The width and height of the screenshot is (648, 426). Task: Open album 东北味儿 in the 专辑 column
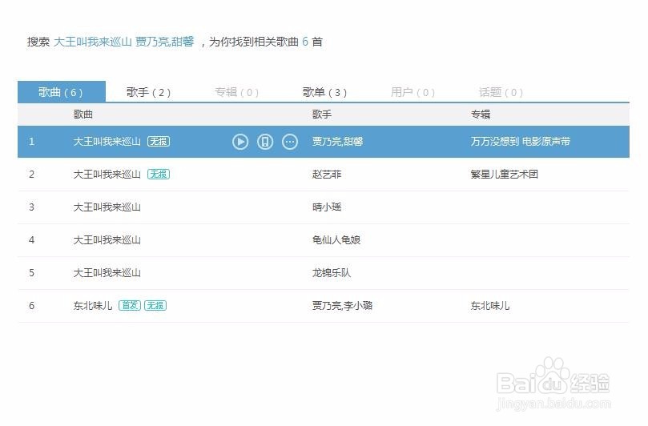(x=490, y=306)
